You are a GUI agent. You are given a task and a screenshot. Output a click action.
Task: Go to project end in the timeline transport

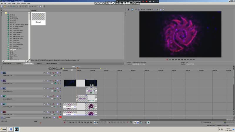pyautogui.click(x=85, y=122)
